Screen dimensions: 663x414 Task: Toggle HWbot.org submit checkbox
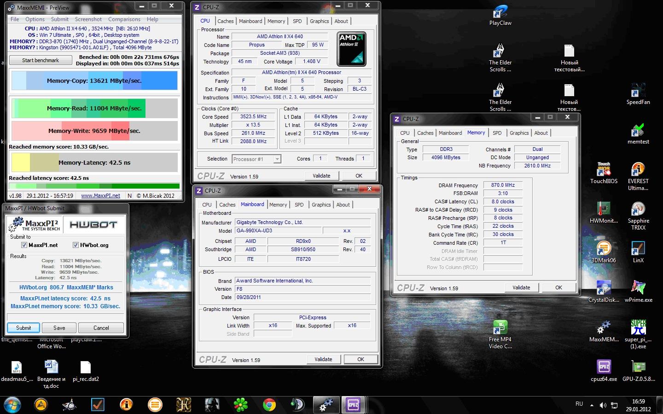tap(76, 245)
